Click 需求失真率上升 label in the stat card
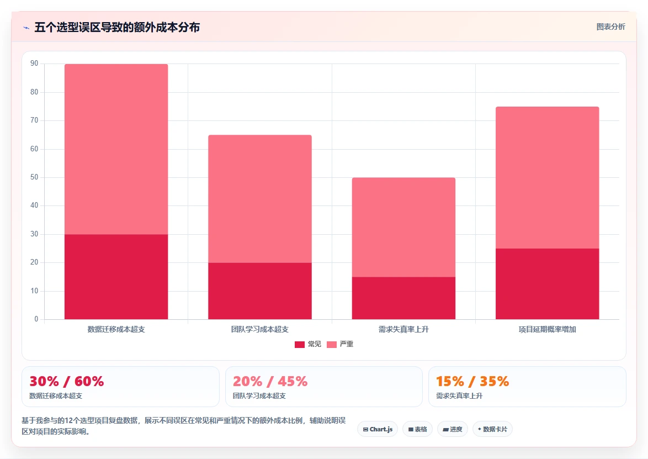 point(459,395)
